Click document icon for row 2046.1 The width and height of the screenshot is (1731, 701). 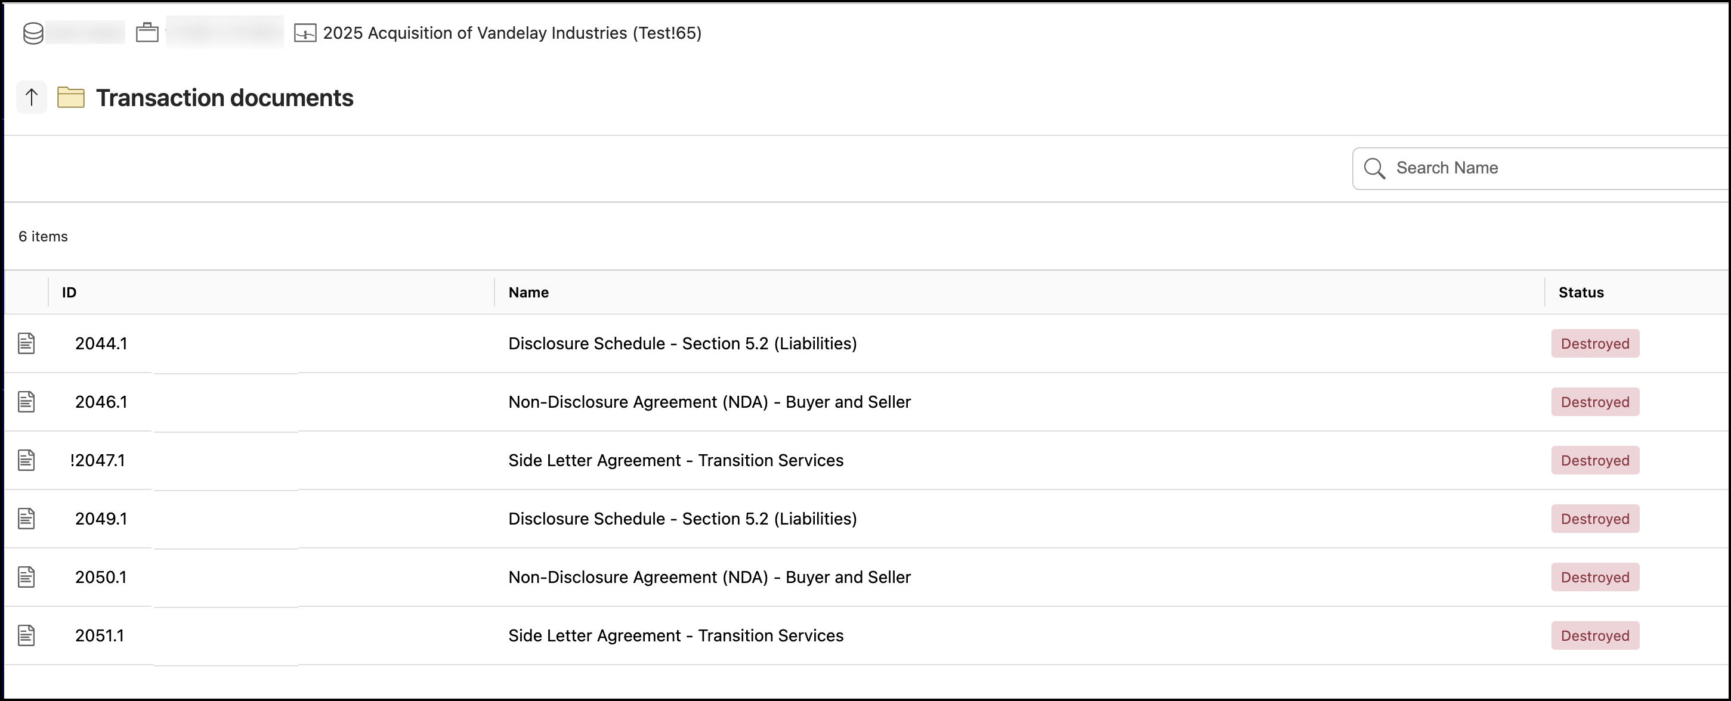pyautogui.click(x=26, y=402)
